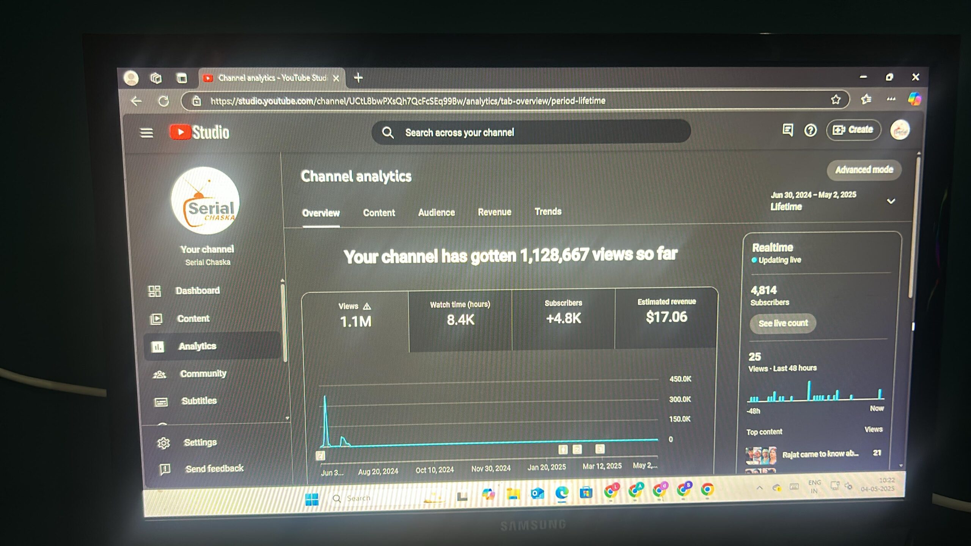Select the Watch time (hours) card
This screenshot has height=546, width=971.
[460, 321]
